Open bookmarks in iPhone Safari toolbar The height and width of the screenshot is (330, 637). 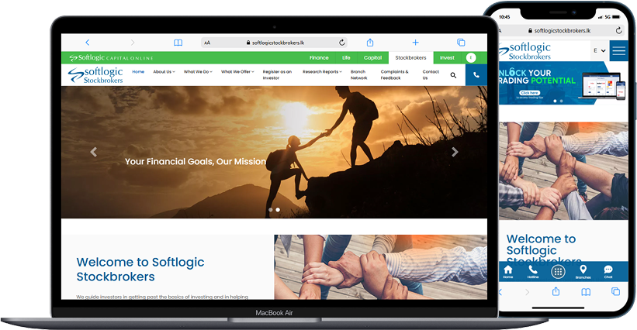[x=586, y=292]
